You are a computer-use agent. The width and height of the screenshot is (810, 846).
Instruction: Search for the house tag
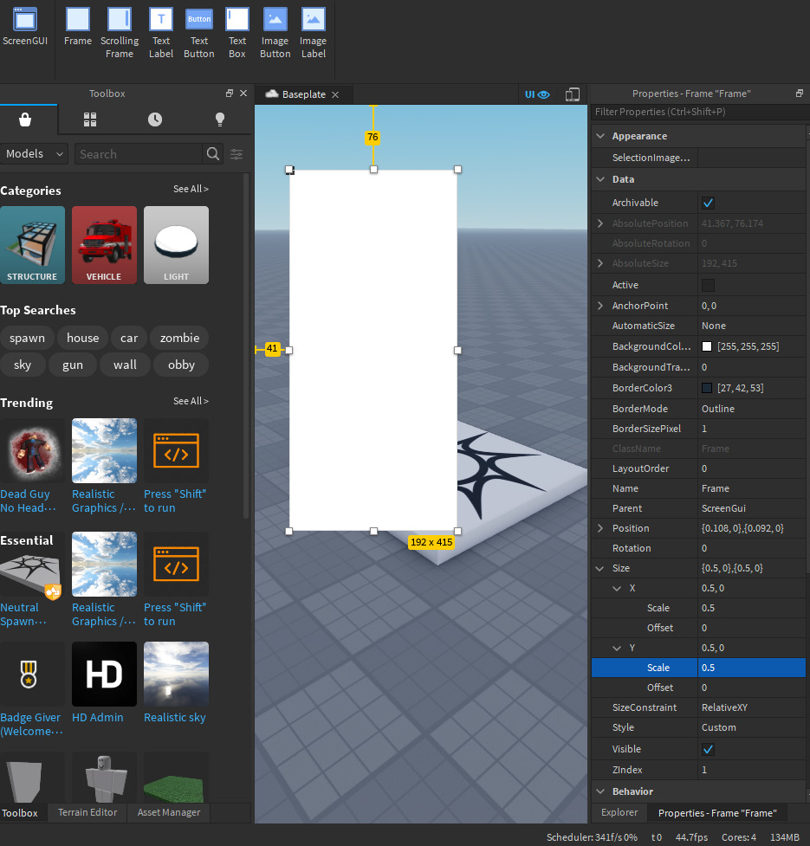[82, 339]
